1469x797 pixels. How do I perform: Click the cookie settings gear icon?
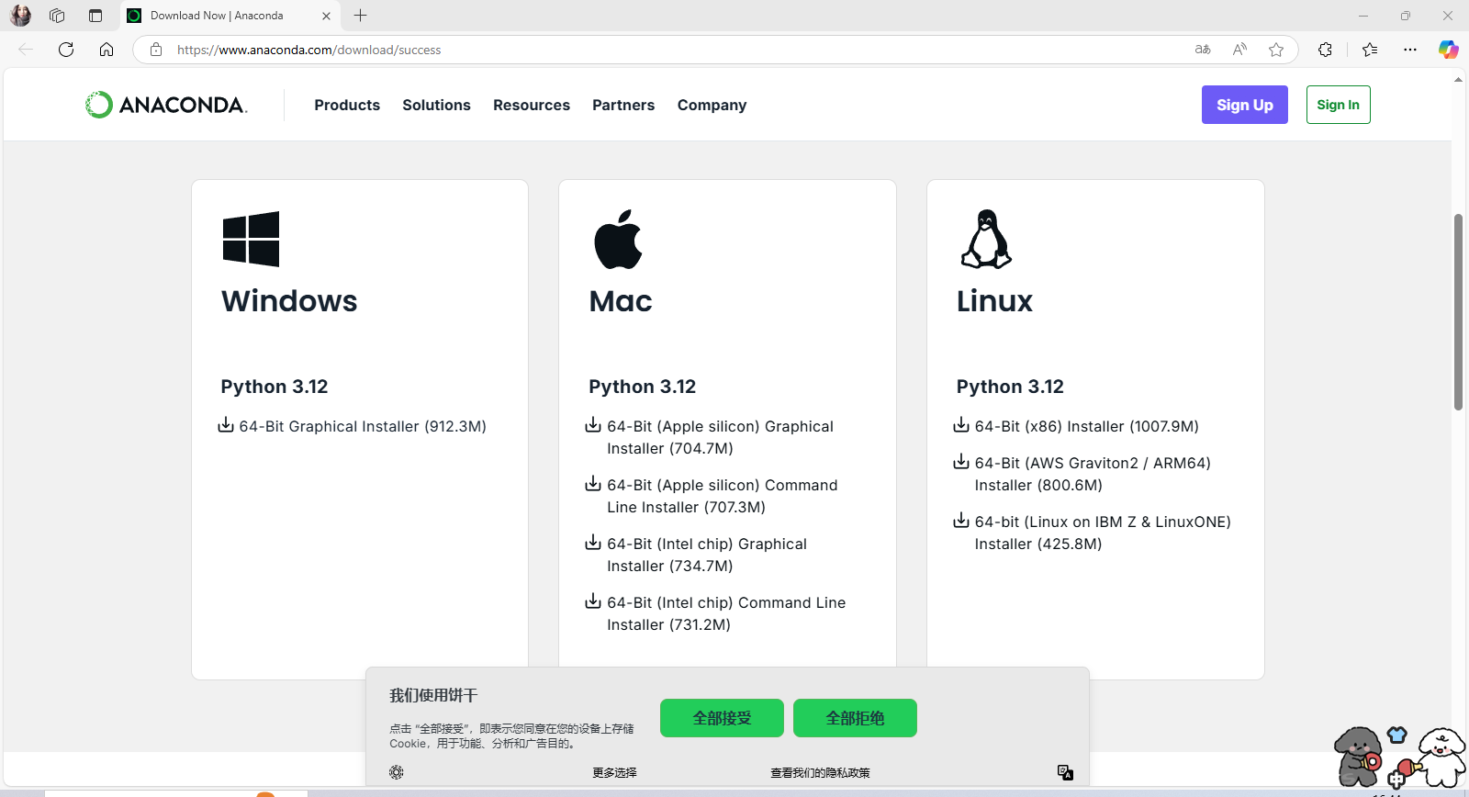pyautogui.click(x=397, y=772)
